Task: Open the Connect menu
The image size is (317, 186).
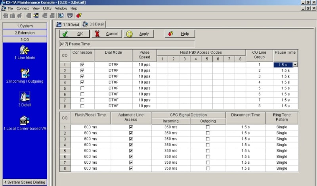Action: [x=23, y=8]
